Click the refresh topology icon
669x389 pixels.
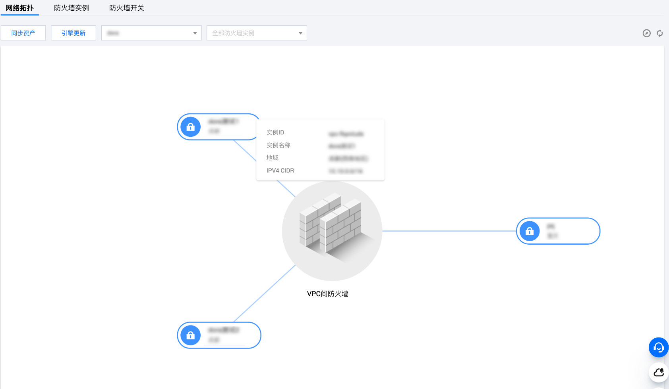click(659, 33)
